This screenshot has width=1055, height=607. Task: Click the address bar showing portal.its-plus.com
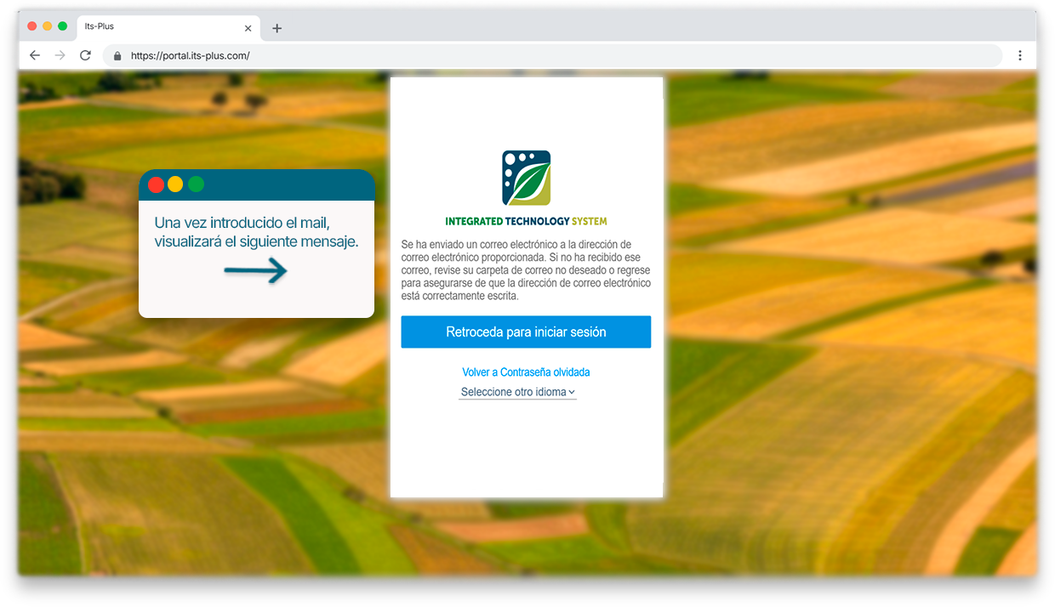coord(553,56)
